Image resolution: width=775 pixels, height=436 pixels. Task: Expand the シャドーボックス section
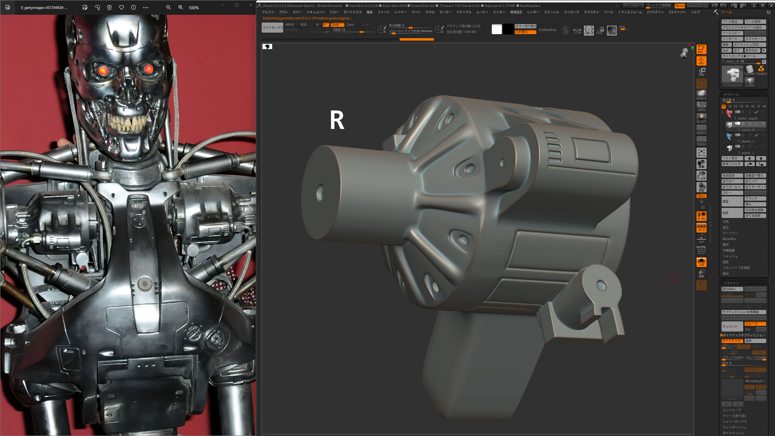(x=735, y=421)
